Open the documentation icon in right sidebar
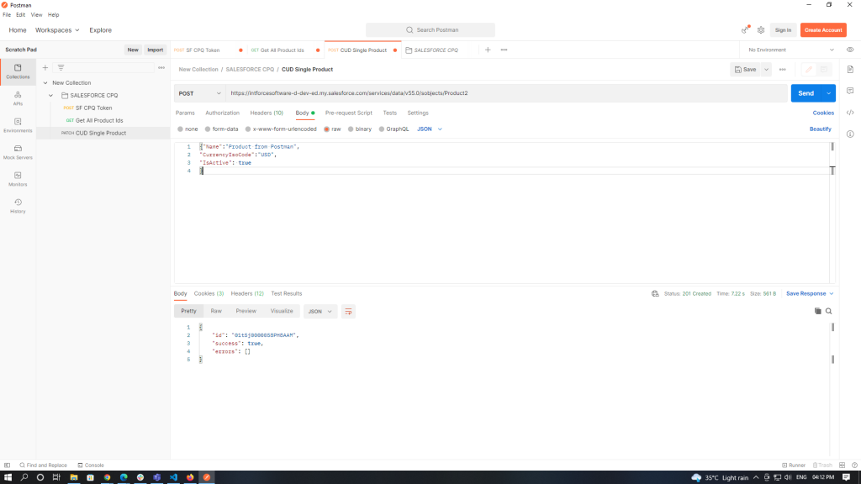 (850, 70)
